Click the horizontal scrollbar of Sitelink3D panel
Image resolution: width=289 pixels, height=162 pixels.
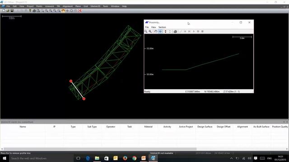click(100, 149)
